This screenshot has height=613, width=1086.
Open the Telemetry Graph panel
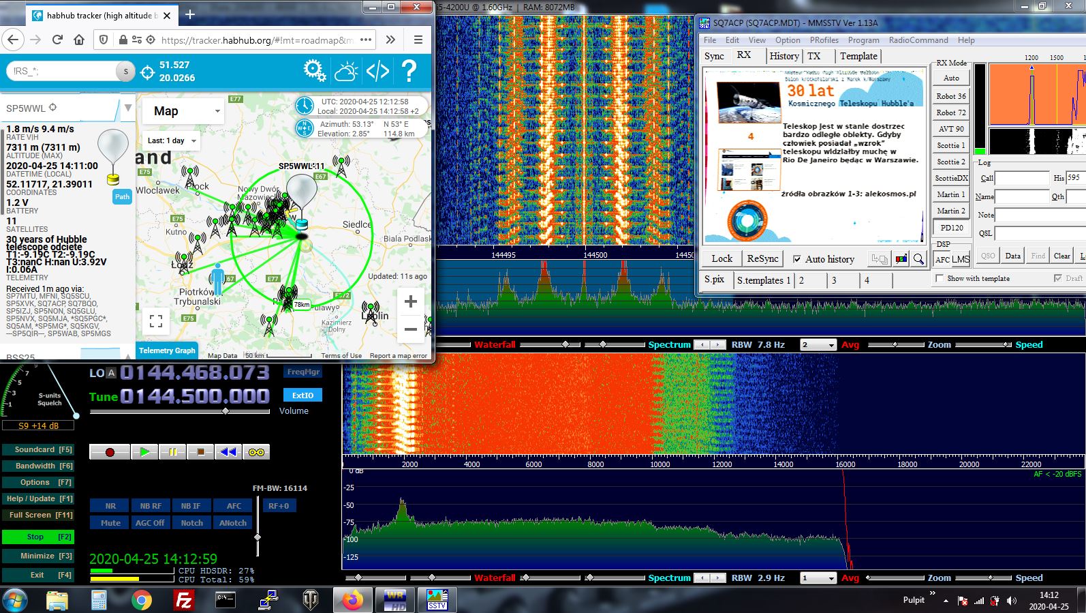[x=167, y=350]
